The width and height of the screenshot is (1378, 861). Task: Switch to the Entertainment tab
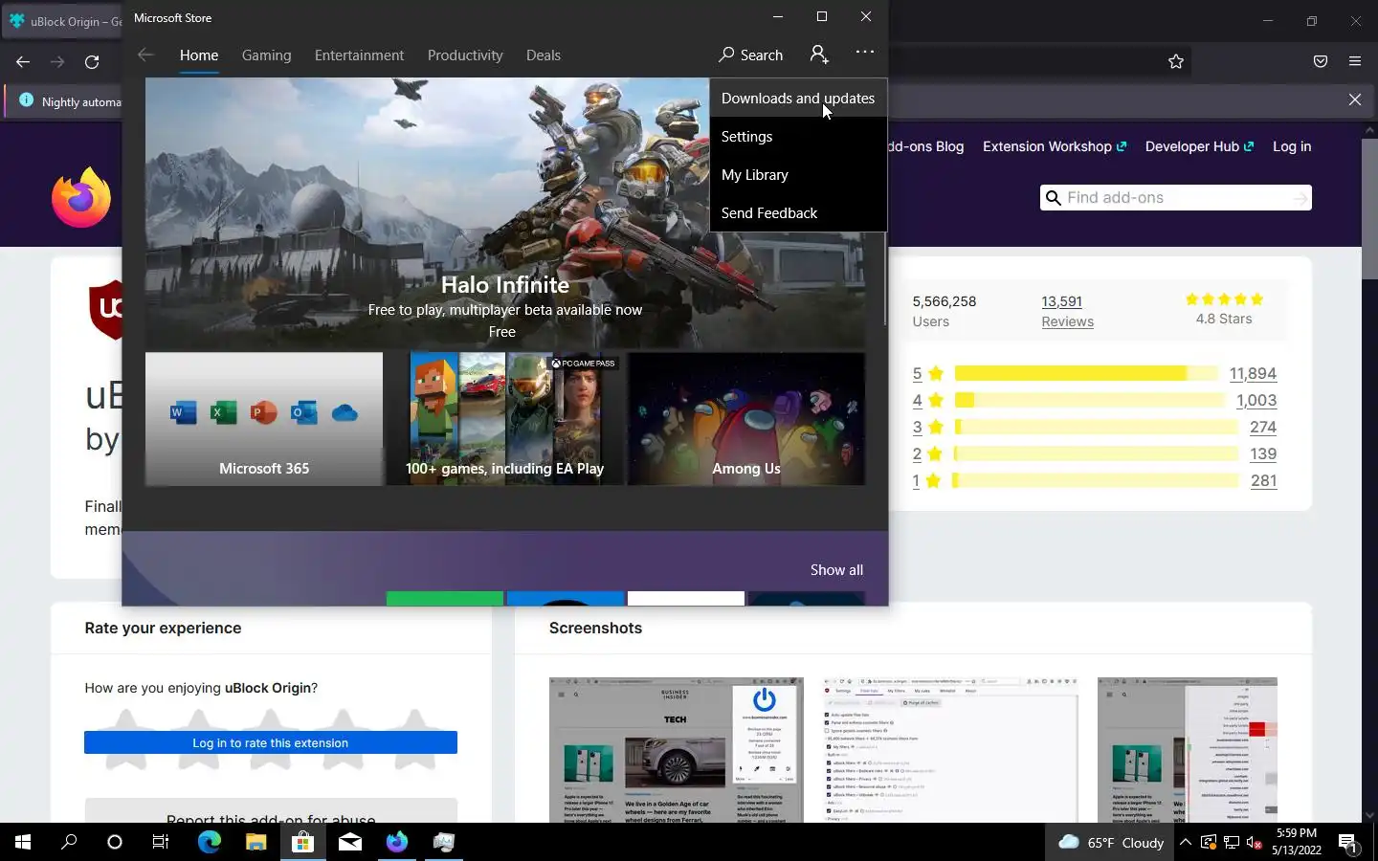[359, 55]
